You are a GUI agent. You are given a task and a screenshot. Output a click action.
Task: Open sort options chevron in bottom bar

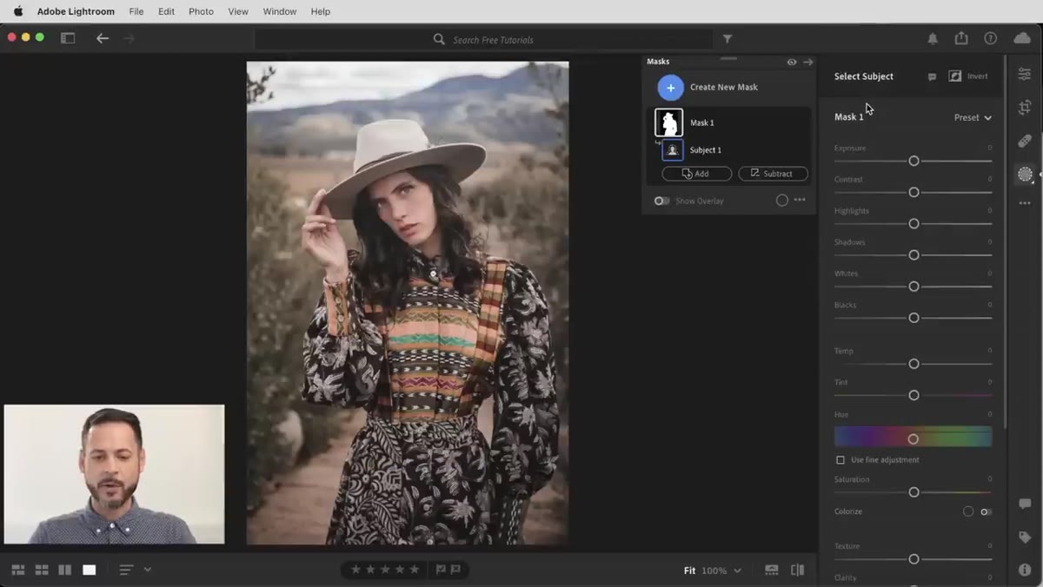click(148, 570)
